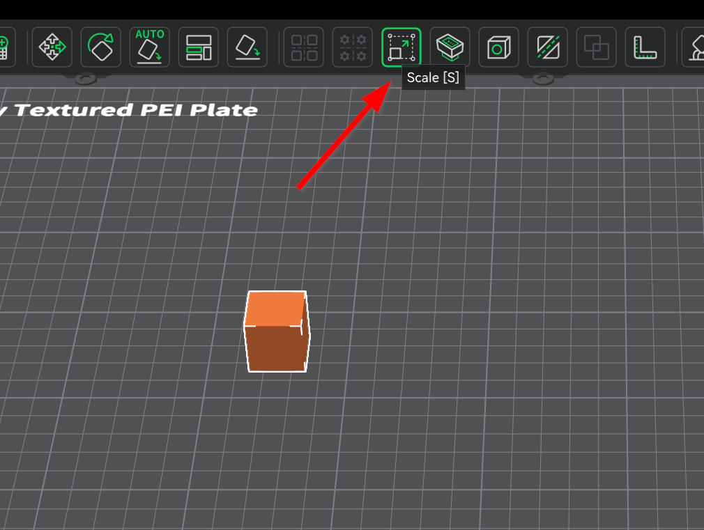Open the L-shaped ruler Measure tool
704x530 pixels.
point(645,47)
